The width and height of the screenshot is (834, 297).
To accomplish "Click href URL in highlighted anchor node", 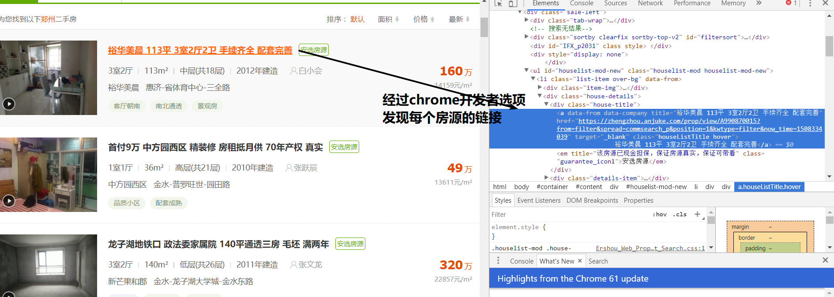I will (689, 129).
